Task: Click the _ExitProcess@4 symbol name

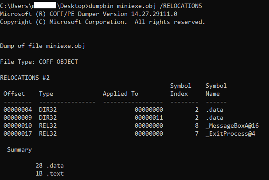Action: (x=230, y=133)
